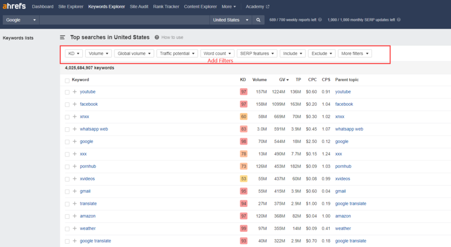The width and height of the screenshot is (451, 247).
Task: Open the KD filter dropdown
Action: (x=74, y=53)
